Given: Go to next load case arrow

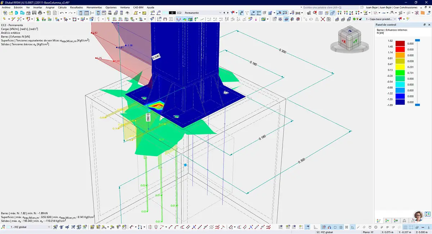Looking at the screenshot, I should coord(228,13).
